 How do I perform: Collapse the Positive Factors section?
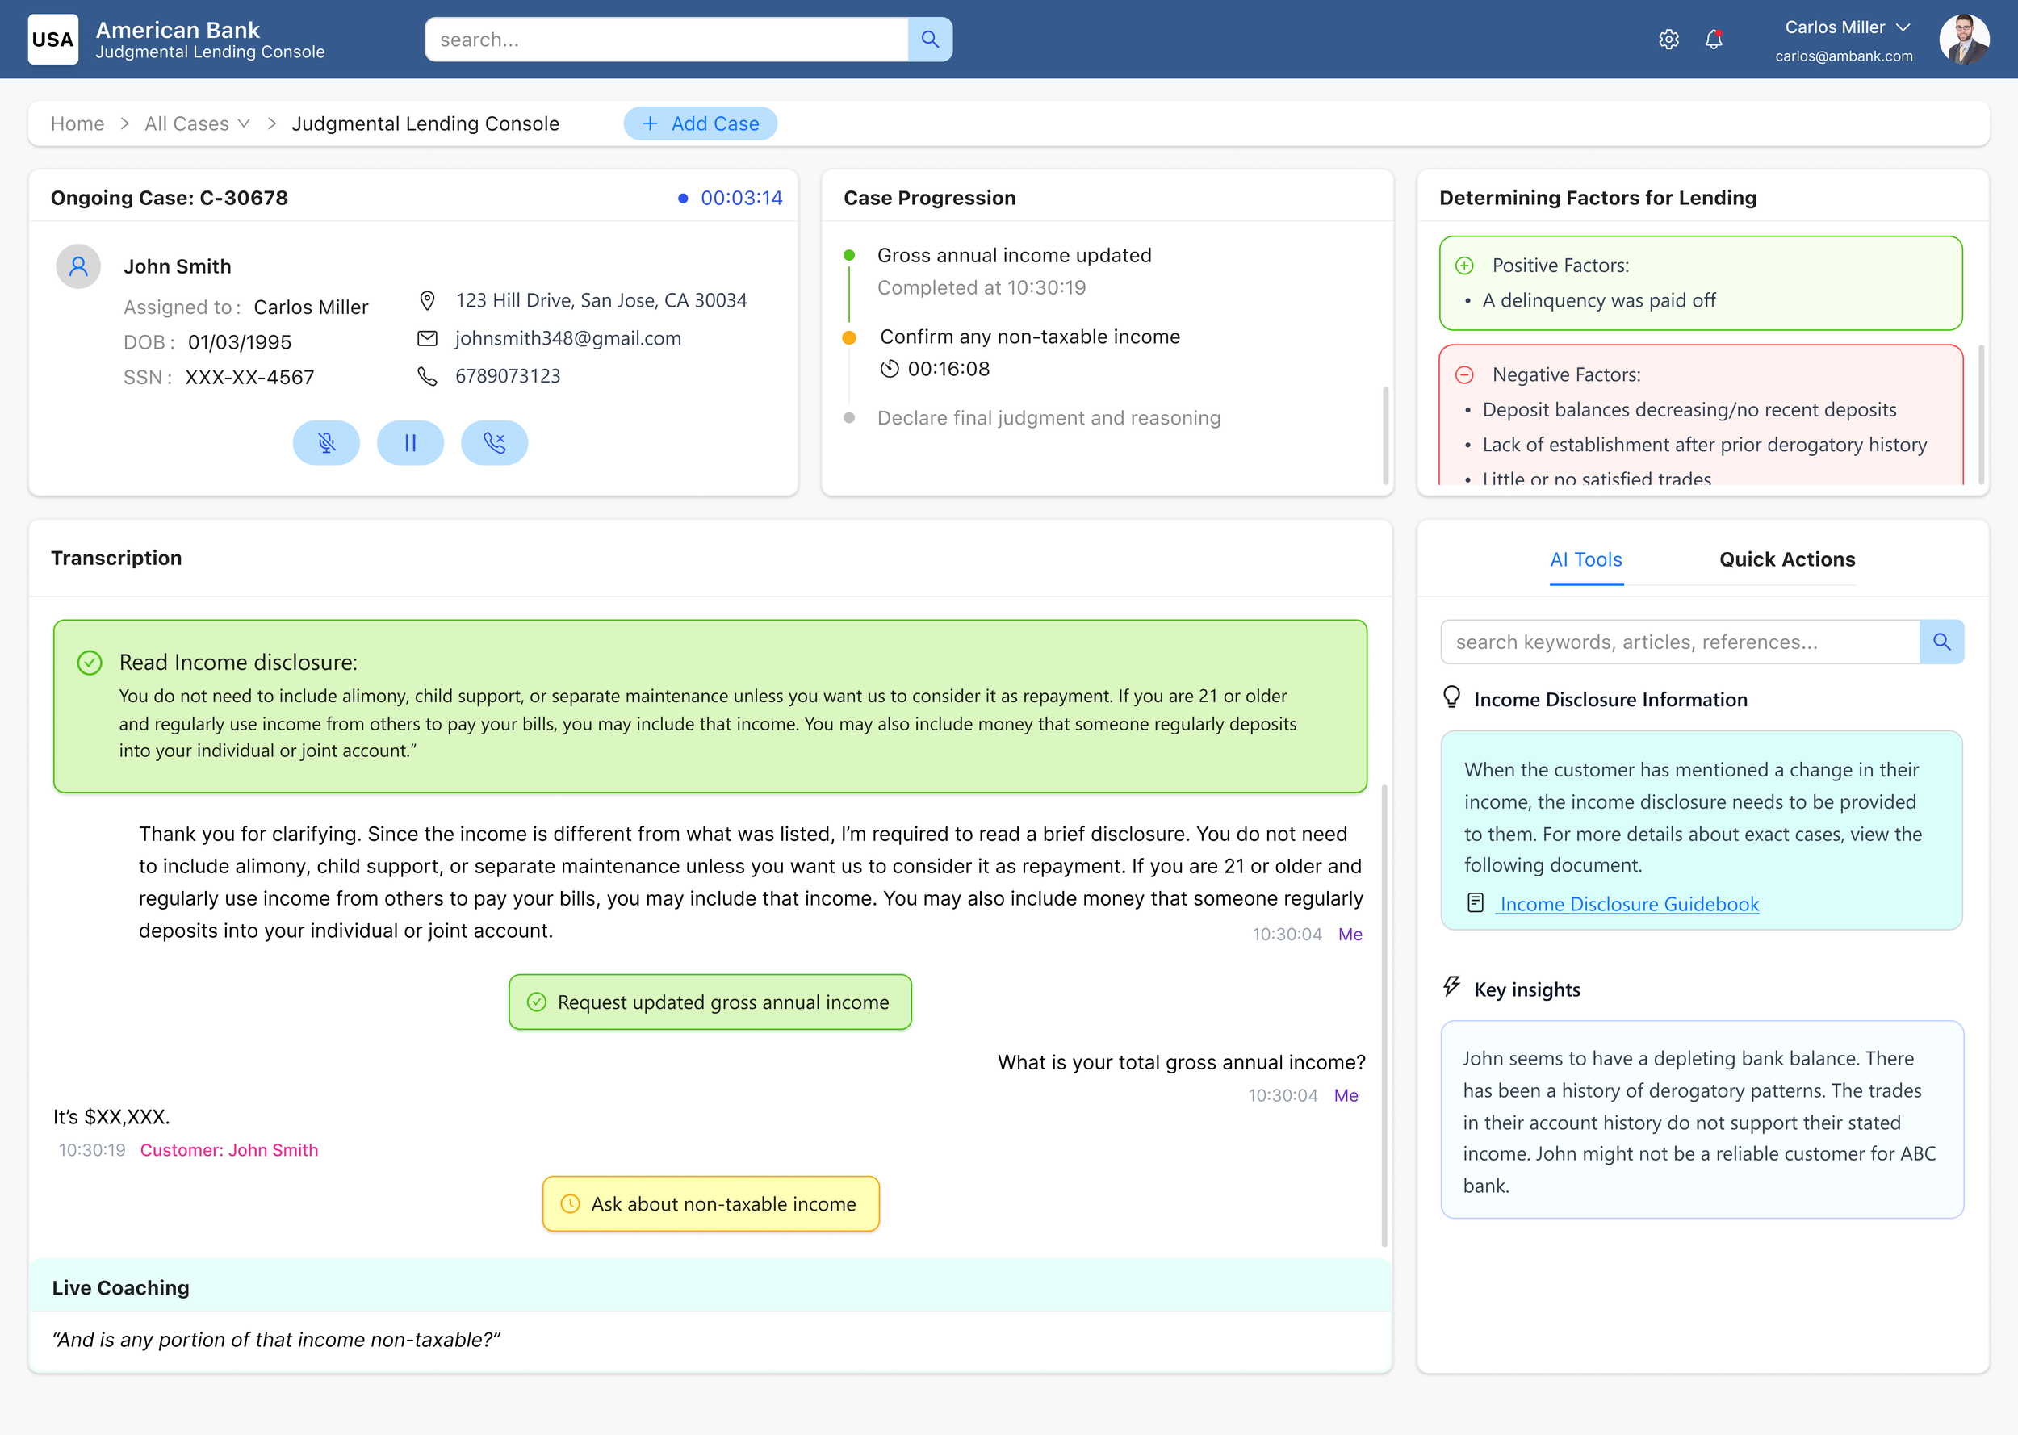(1464, 265)
